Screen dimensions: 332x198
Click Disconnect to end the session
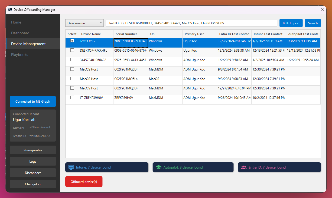(32, 173)
